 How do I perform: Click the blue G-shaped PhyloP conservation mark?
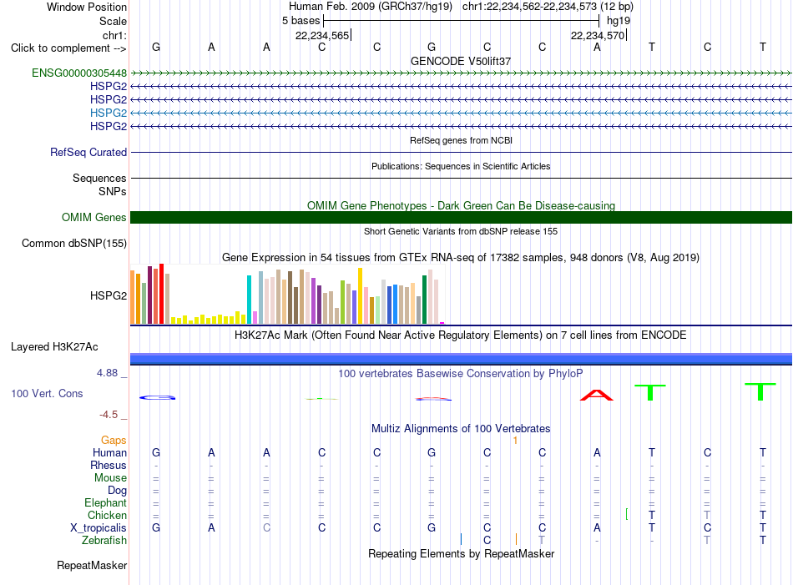pyautogui.click(x=157, y=398)
